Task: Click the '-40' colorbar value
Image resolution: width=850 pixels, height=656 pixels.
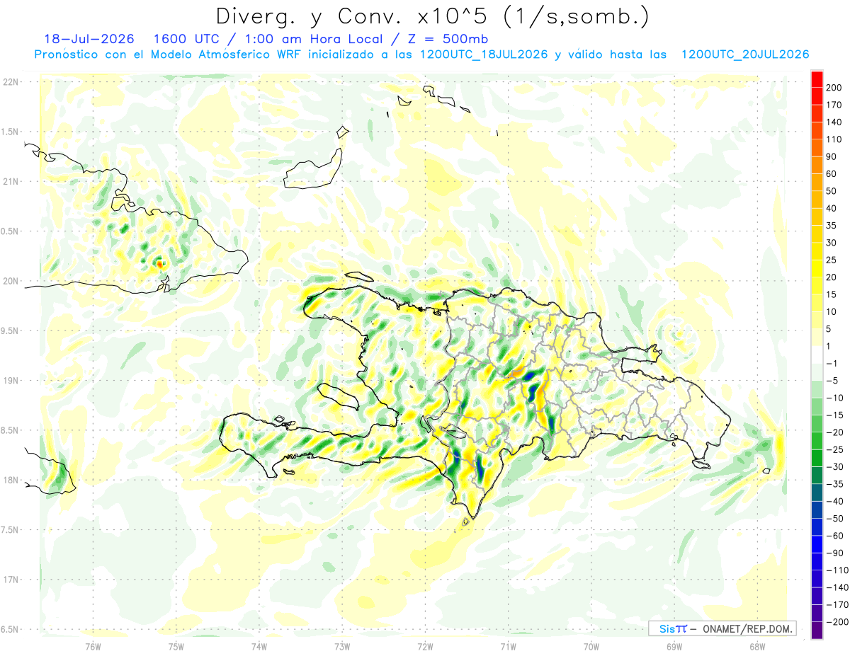Action: tap(836, 501)
